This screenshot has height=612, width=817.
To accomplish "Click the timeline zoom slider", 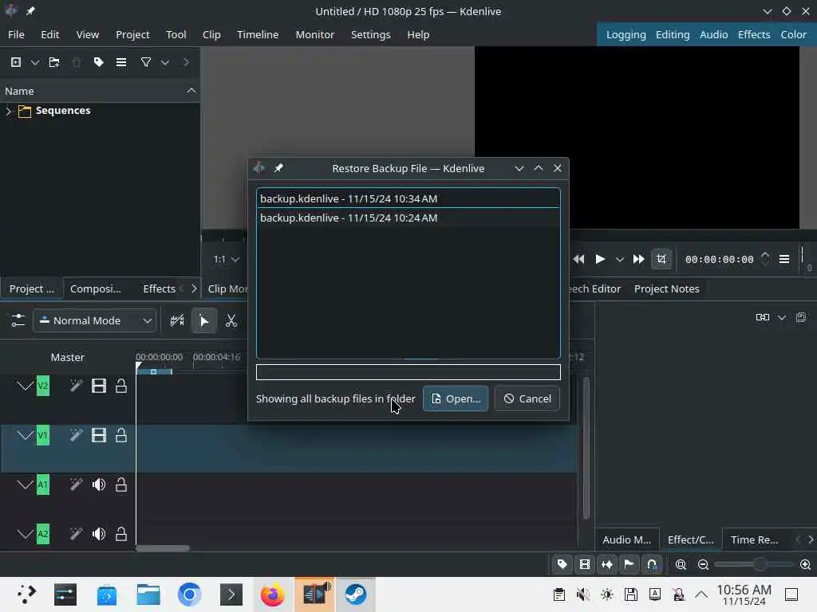I will 754,565.
